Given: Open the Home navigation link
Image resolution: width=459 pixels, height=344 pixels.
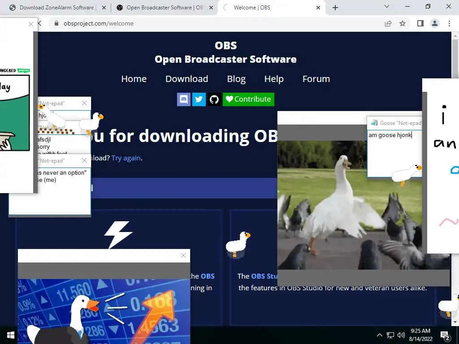Looking at the screenshot, I should click(x=134, y=79).
